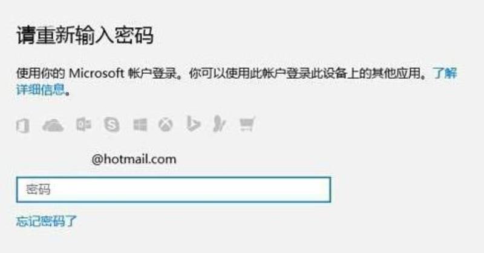
Task: Click the Xbox icon
Action: [x=166, y=125]
